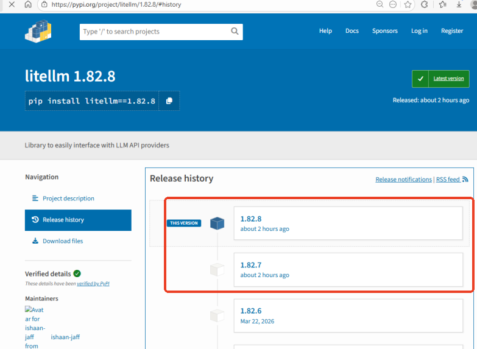Open the Release notifications link
The height and width of the screenshot is (349, 477).
coord(403,180)
